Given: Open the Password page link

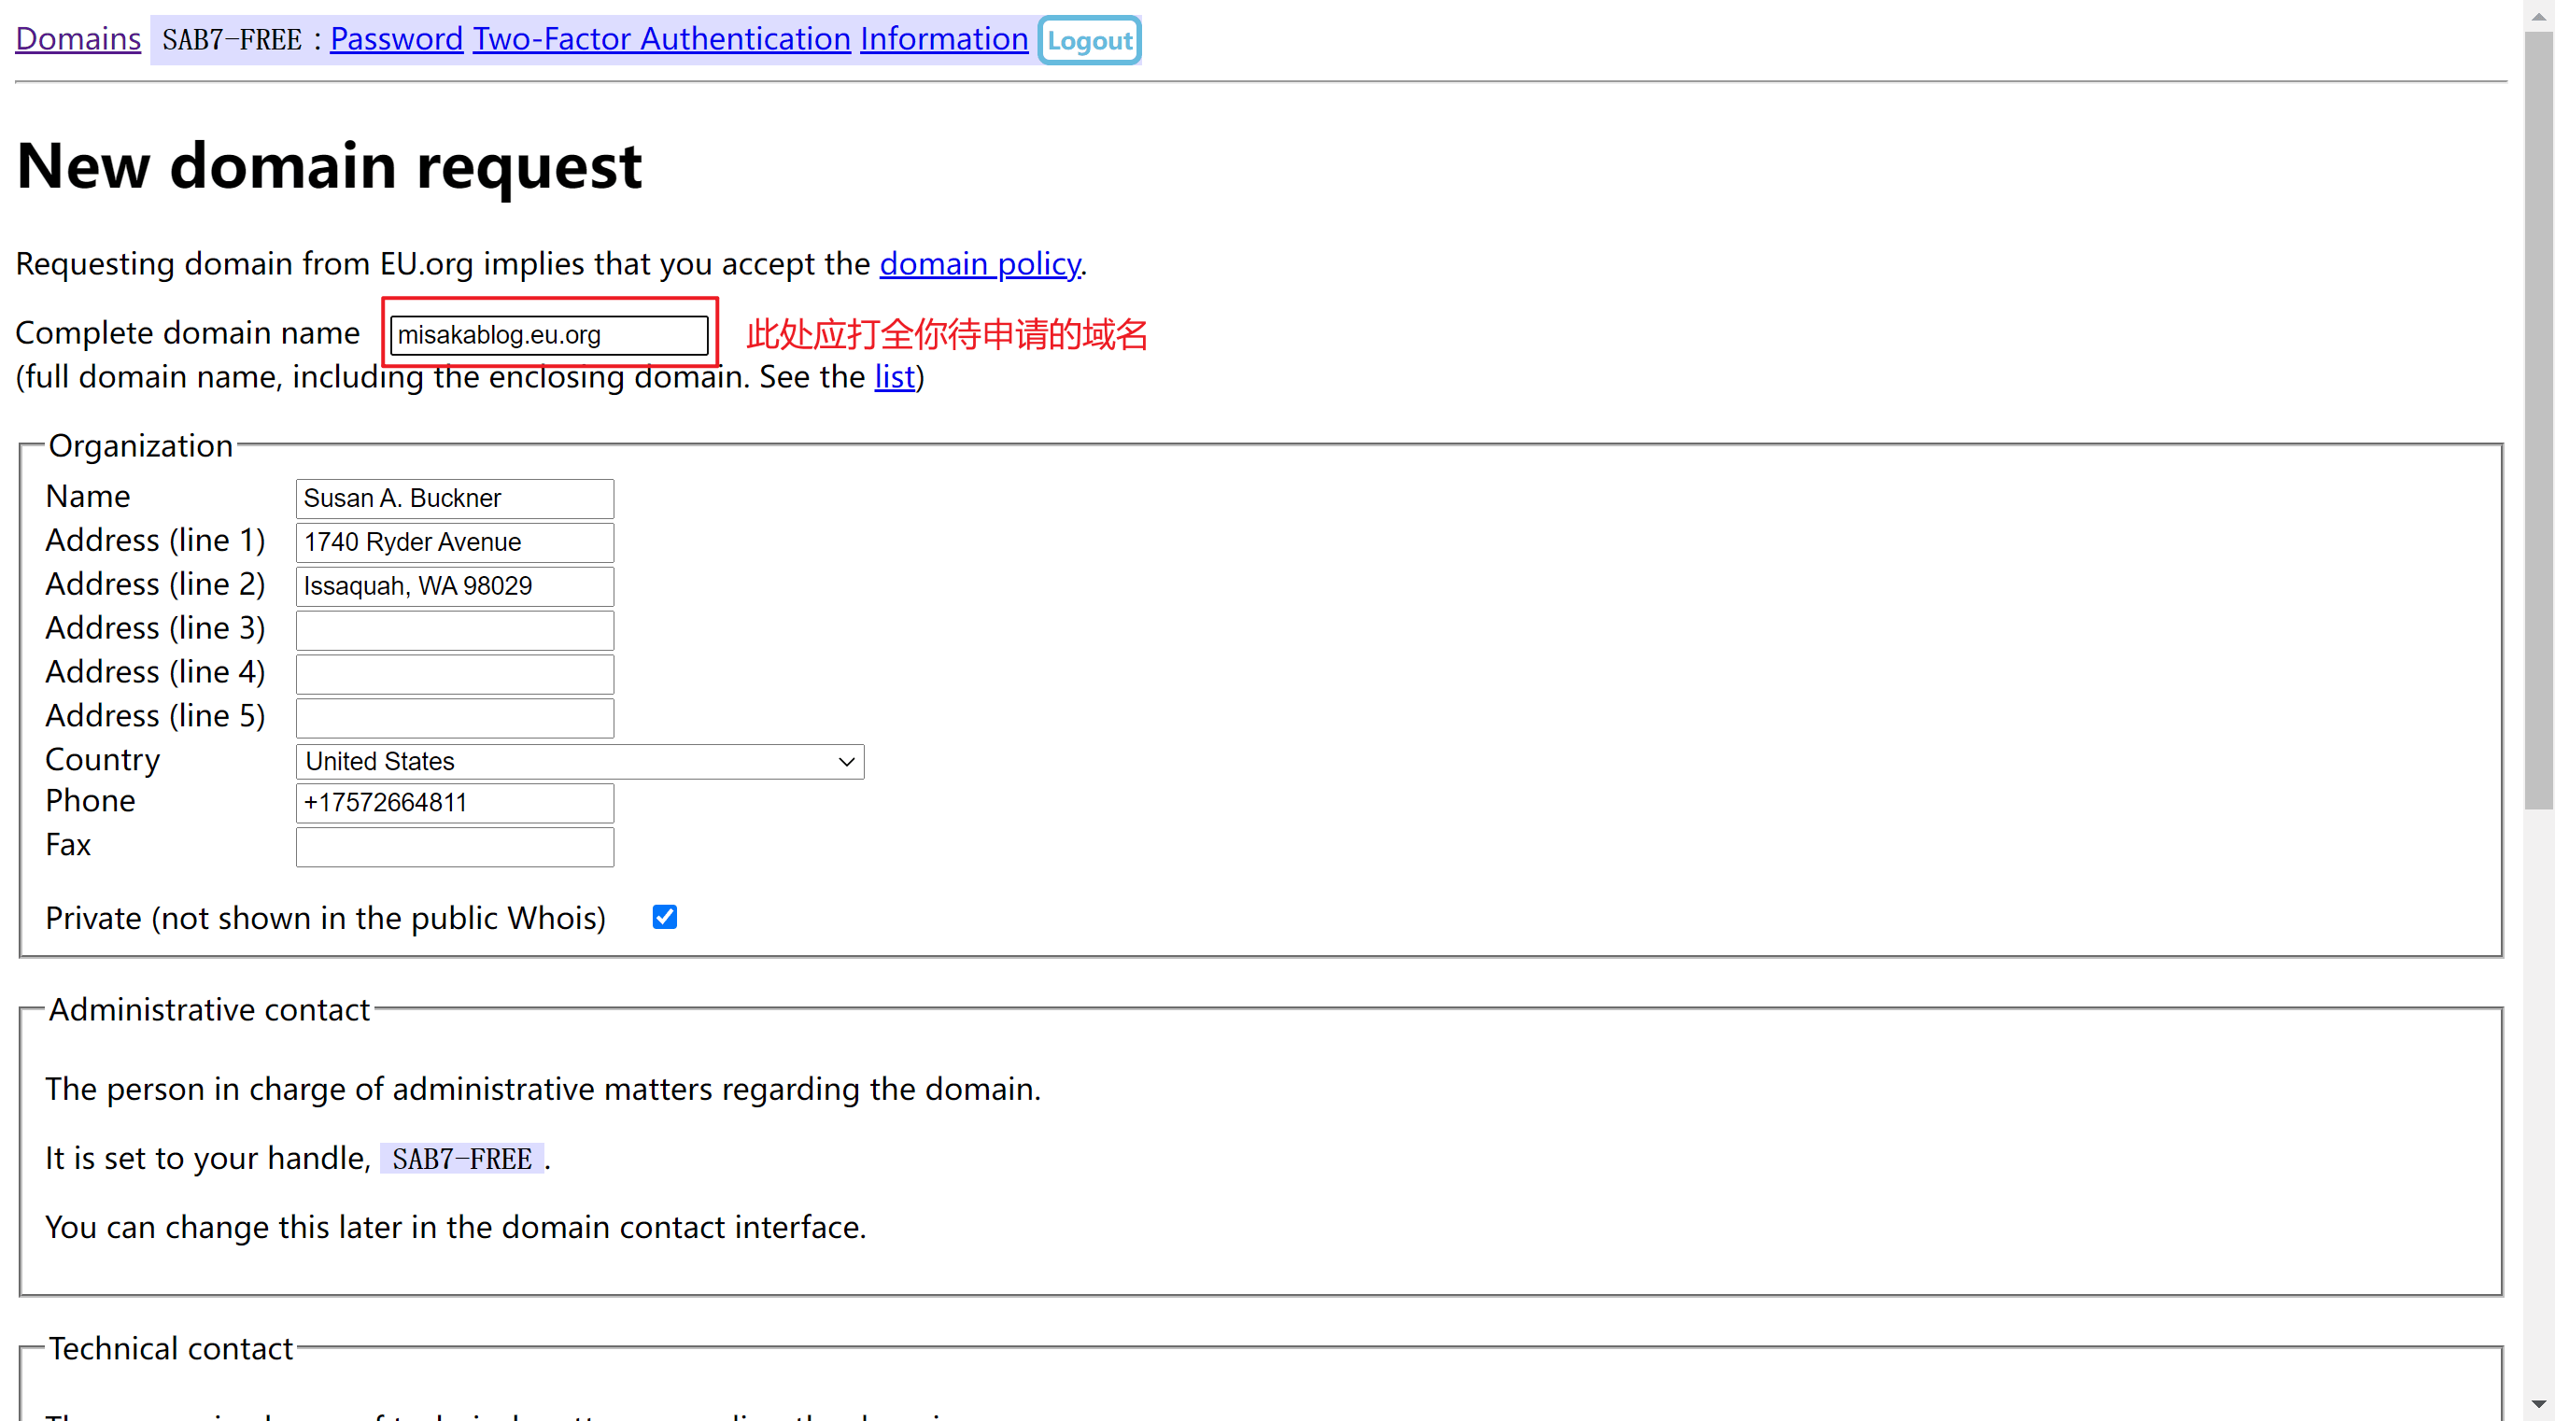Looking at the screenshot, I should click(x=396, y=38).
